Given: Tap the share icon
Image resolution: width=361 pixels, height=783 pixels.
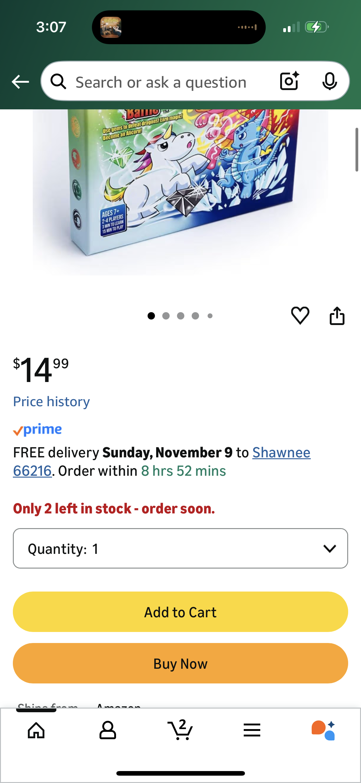Looking at the screenshot, I should tap(337, 316).
